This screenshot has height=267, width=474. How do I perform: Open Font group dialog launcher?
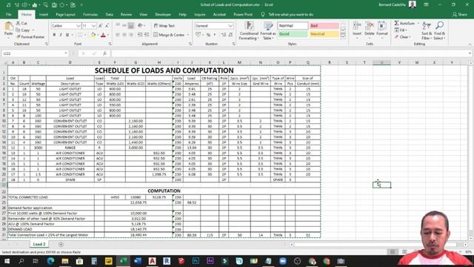coord(110,44)
